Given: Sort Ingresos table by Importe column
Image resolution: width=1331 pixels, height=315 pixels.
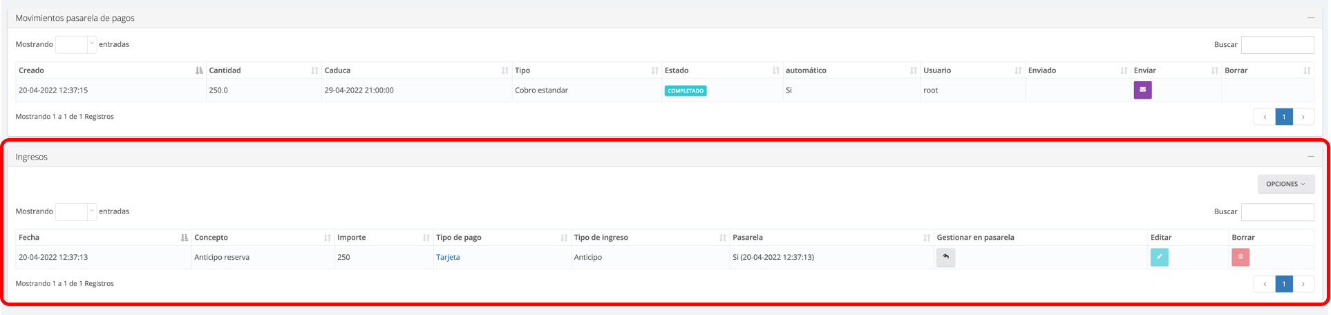Looking at the screenshot, I should tap(383, 238).
